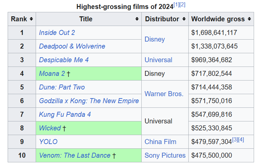
Task: Follow Venom: The Last Dance link
Action: (75, 155)
